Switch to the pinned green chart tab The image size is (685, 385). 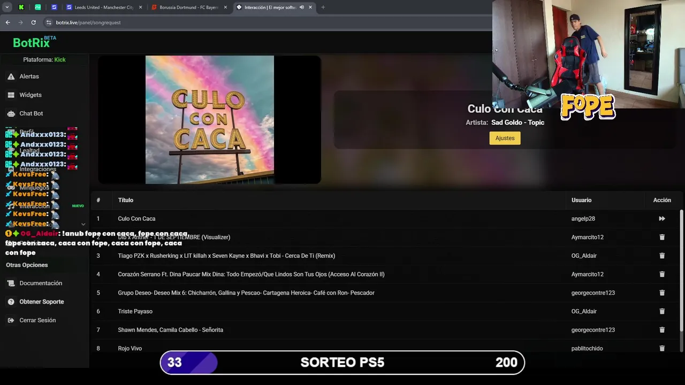[x=37, y=7]
